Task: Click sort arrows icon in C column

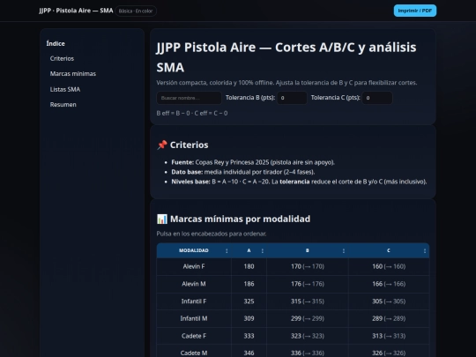Action: 425,250
